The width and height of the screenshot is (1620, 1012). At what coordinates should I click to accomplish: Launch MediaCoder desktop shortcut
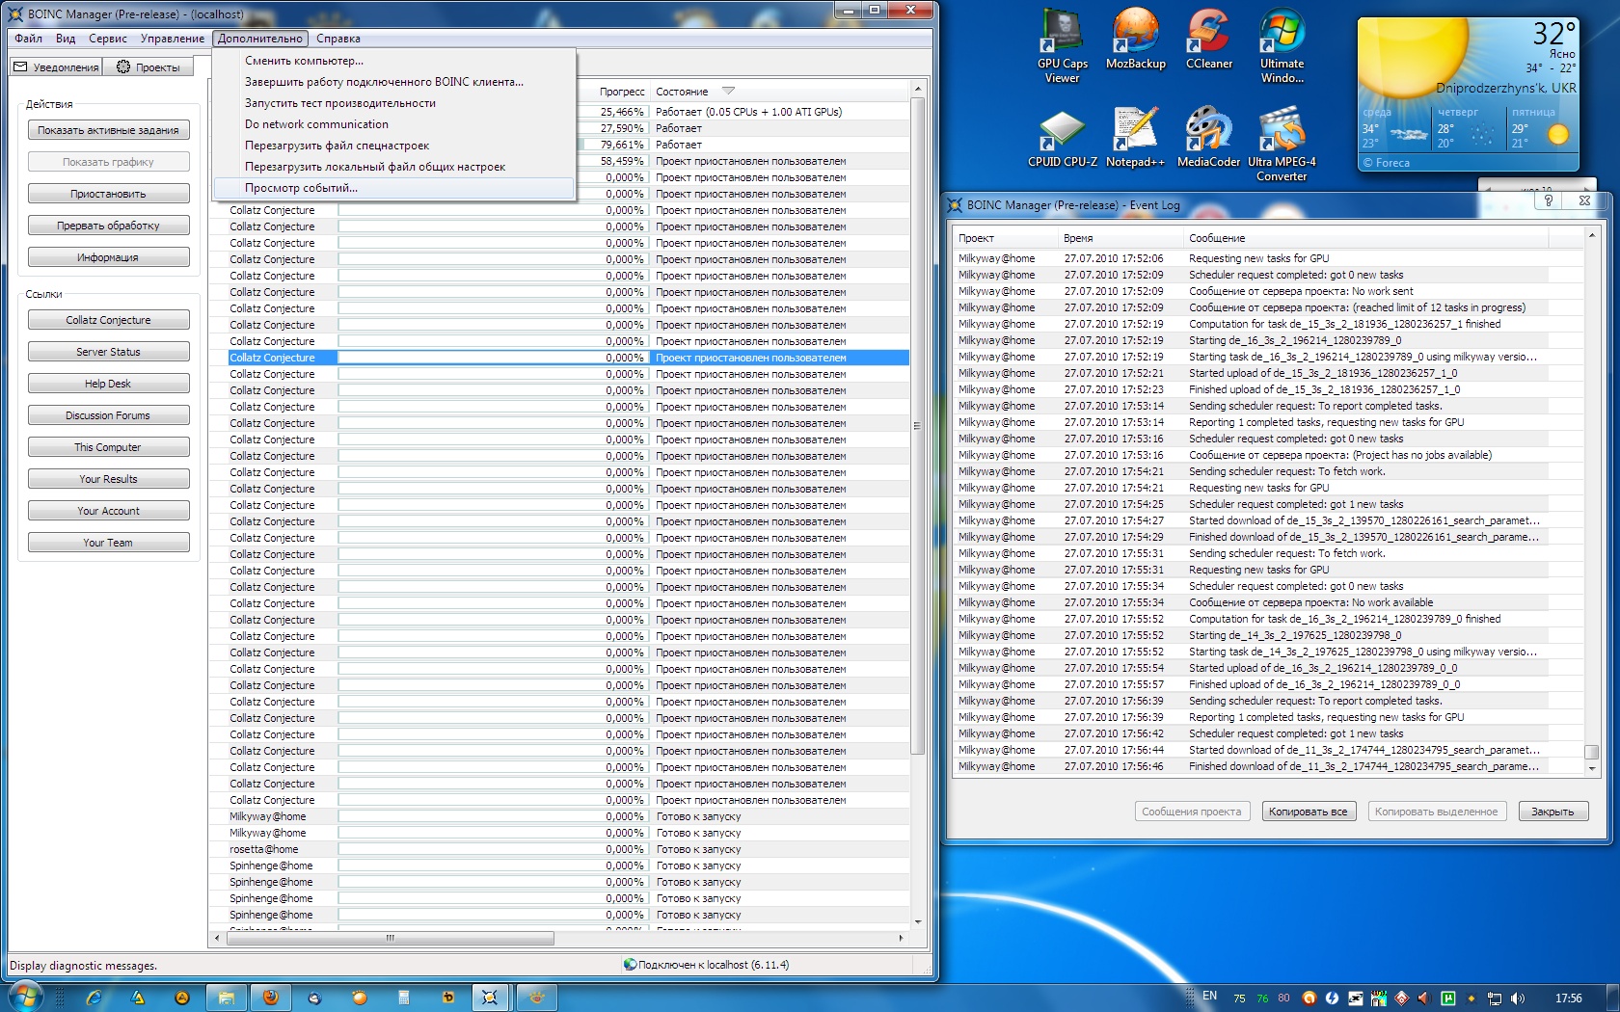coord(1208,138)
